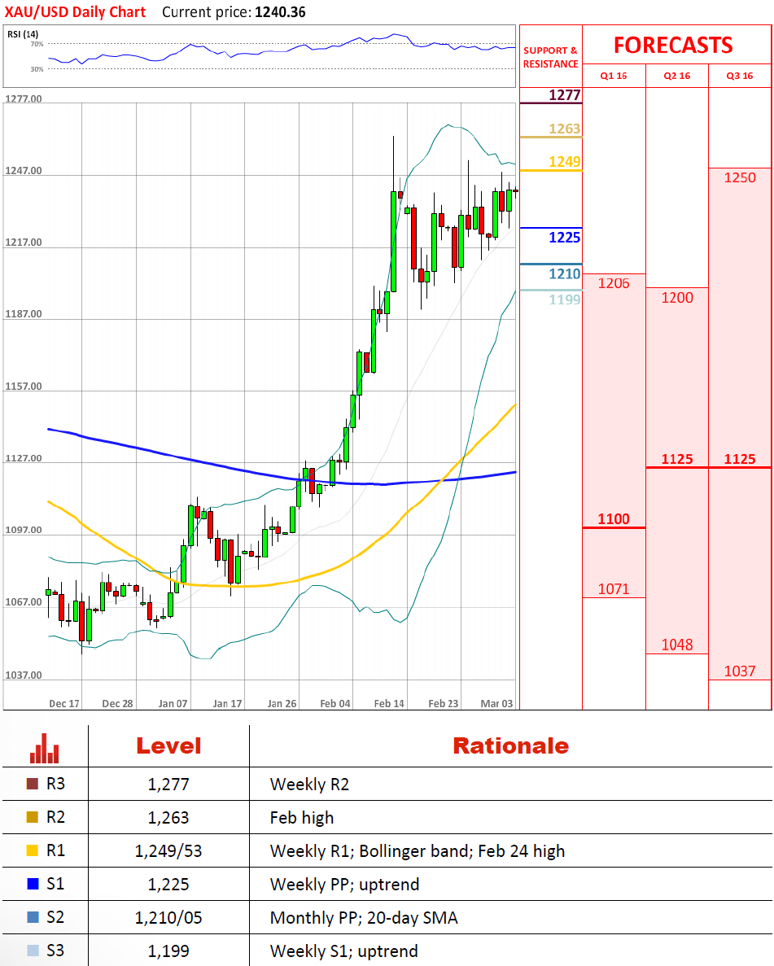
Task: Select the R3 dark red color swatch
Action: (x=33, y=784)
